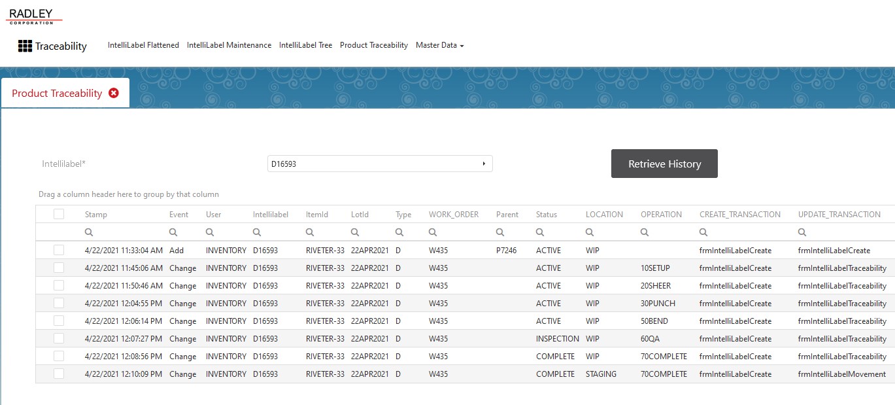Click the Status column filter magnifier
Screen dimensions: 895x405
(540, 232)
